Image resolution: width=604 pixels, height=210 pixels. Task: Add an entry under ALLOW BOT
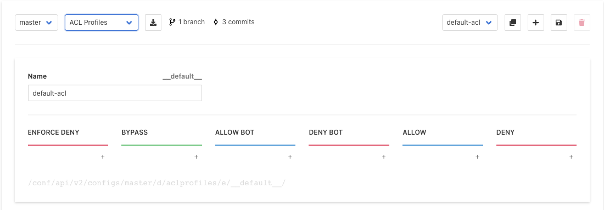pos(290,157)
